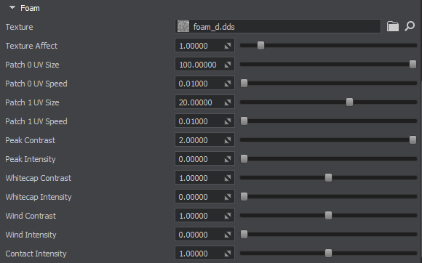Click Patch 0 UV Speed drag arrow icon
This screenshot has width=422, height=263.
(x=228, y=84)
